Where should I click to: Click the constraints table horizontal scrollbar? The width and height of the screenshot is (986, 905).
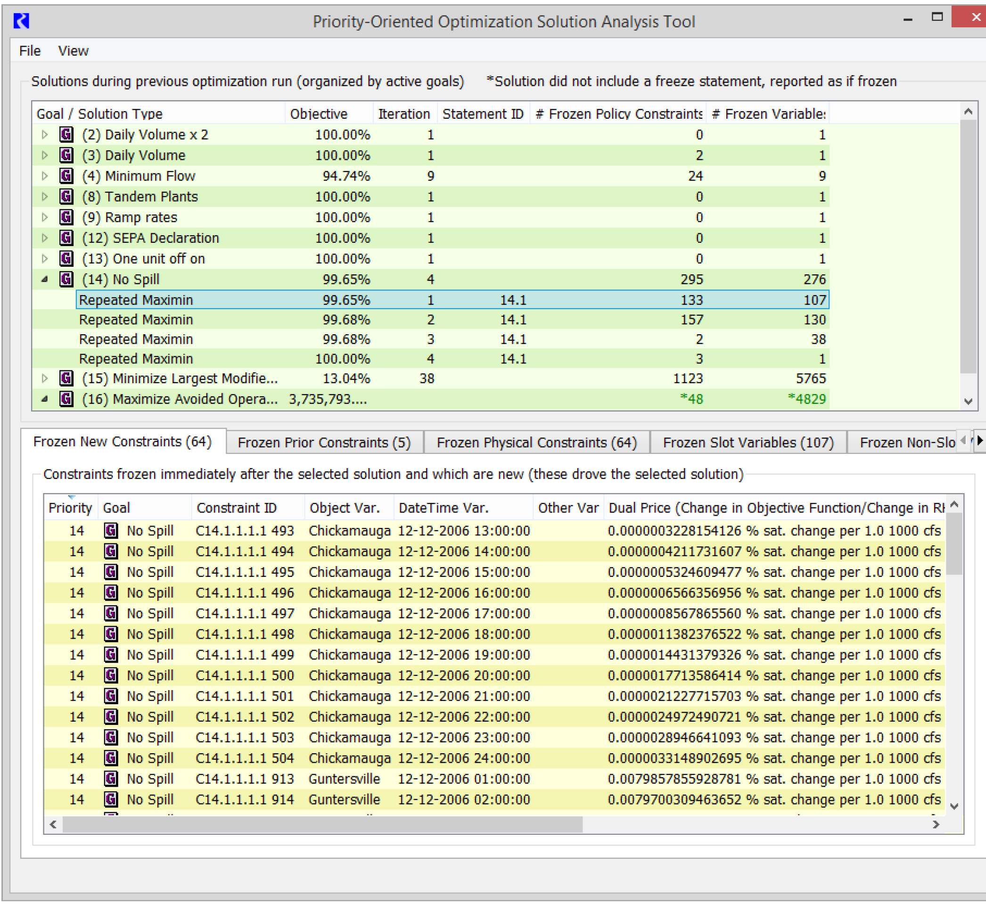(x=322, y=825)
